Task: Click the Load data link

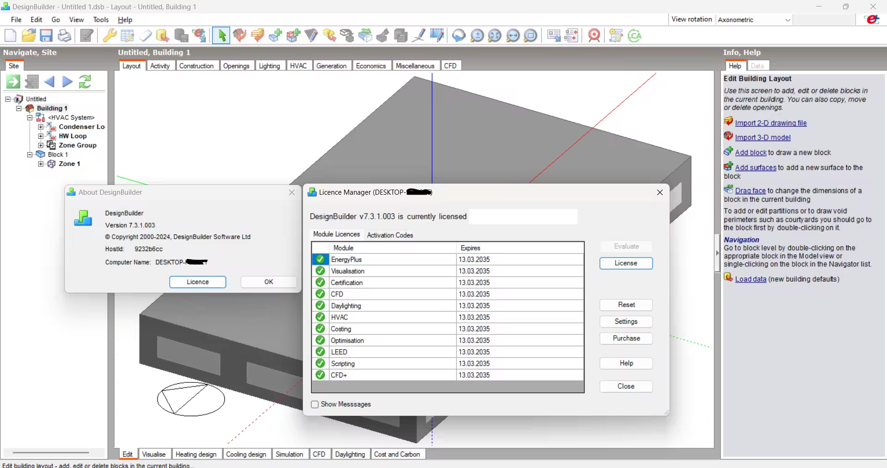Action: [751, 279]
